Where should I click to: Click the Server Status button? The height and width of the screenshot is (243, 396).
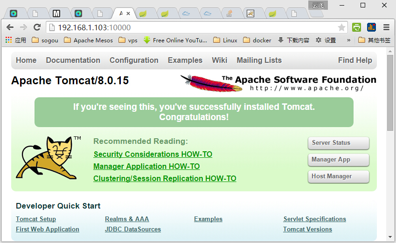(339, 143)
